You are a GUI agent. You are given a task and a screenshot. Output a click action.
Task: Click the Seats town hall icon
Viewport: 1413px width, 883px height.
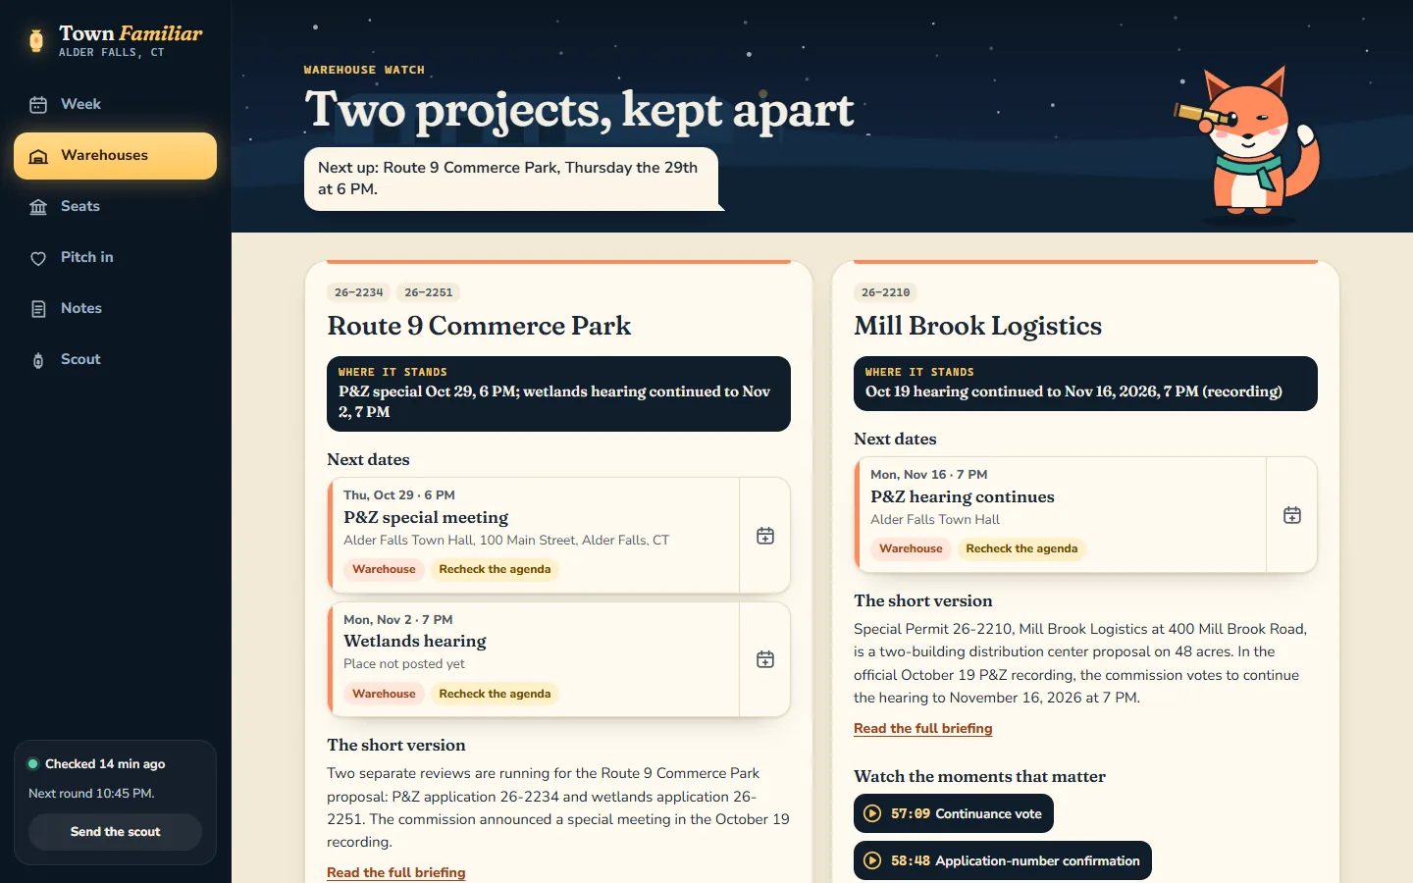click(38, 207)
